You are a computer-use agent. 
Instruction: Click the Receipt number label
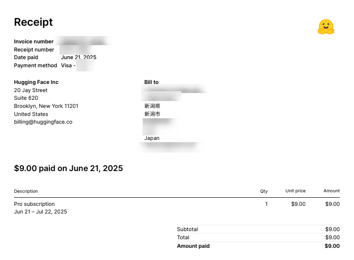pos(34,50)
